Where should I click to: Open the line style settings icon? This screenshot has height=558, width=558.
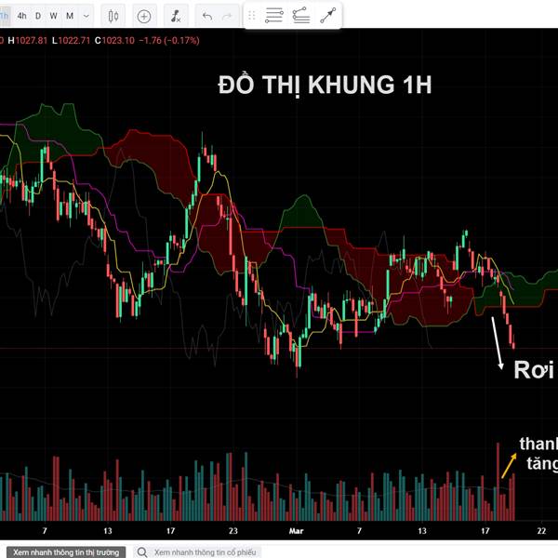[274, 15]
